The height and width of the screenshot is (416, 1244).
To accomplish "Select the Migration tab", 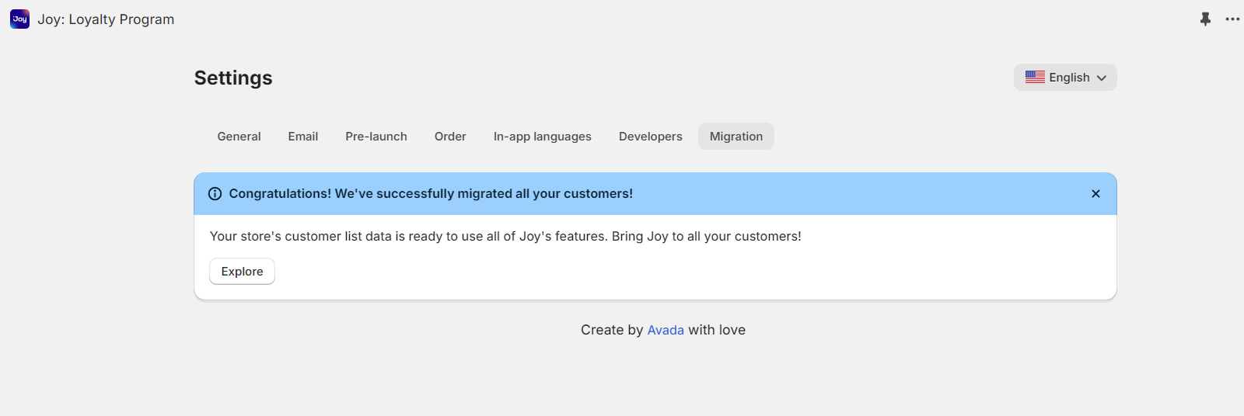I will [736, 137].
